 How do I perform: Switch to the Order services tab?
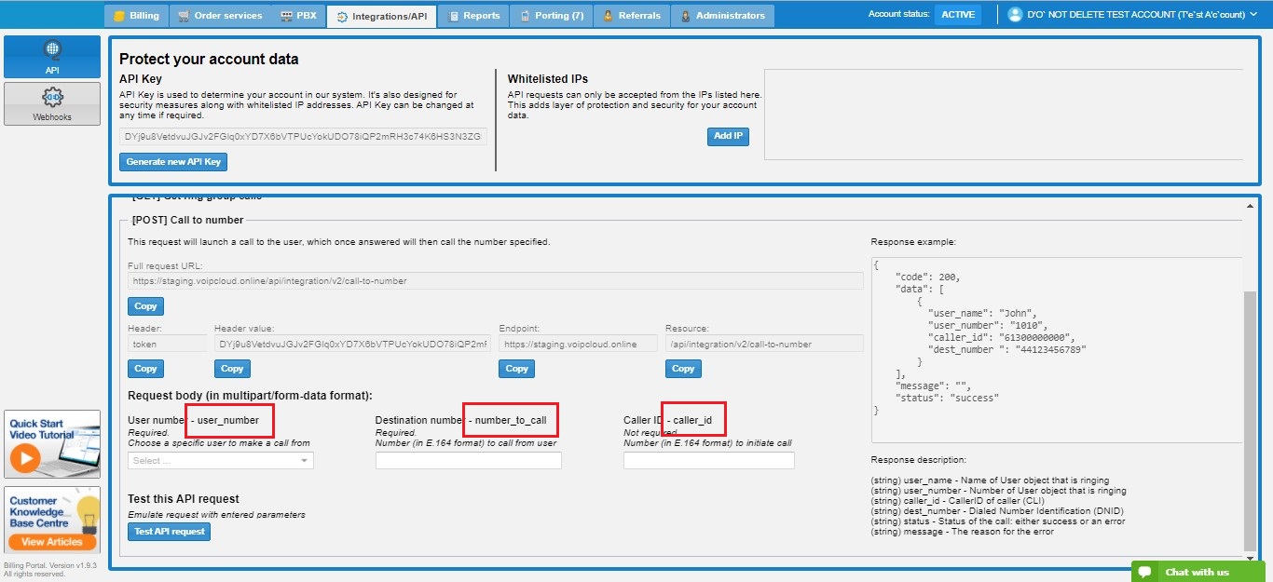point(220,16)
